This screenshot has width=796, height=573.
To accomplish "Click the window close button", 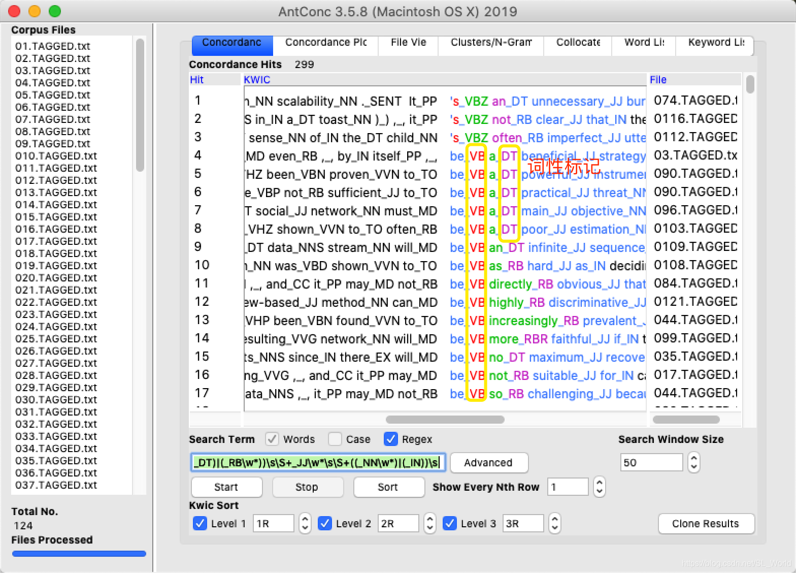I will coord(14,11).
